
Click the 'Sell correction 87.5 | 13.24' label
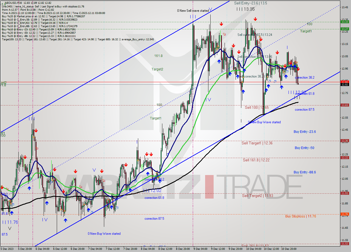coord(255,35)
